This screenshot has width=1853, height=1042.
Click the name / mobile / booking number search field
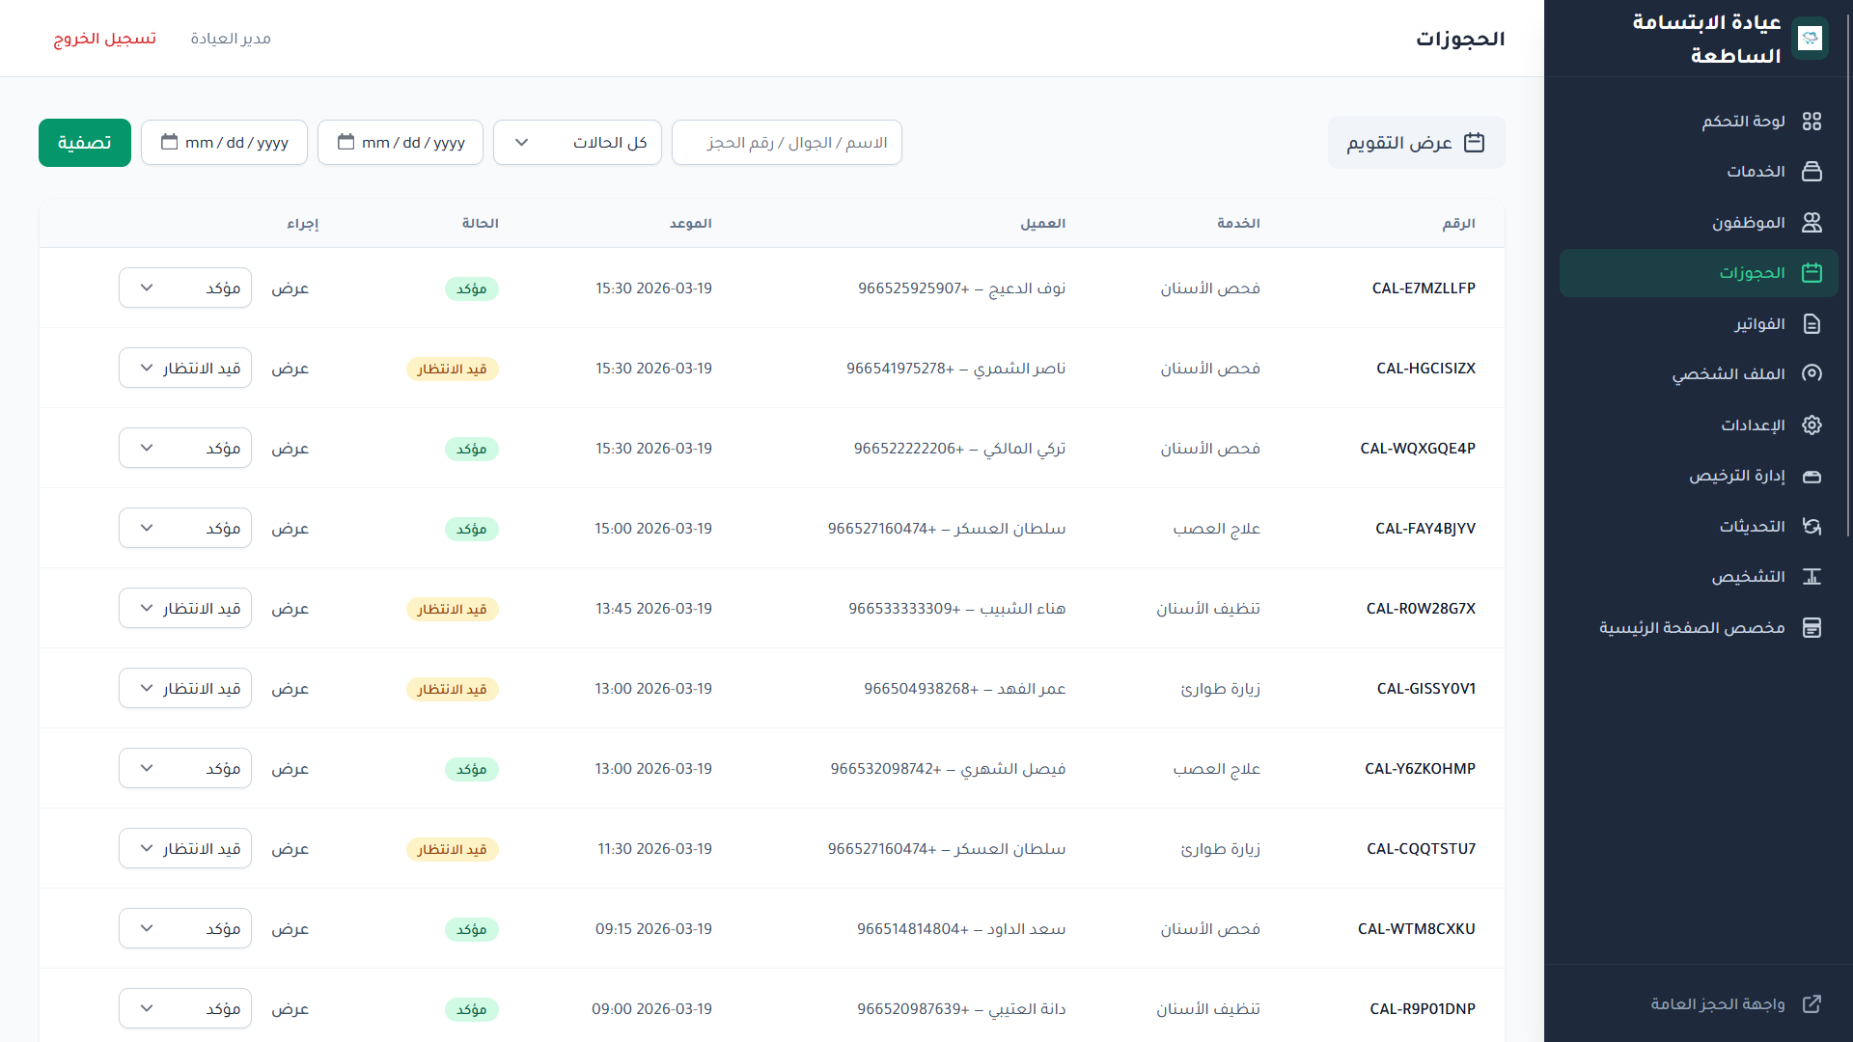tap(787, 143)
